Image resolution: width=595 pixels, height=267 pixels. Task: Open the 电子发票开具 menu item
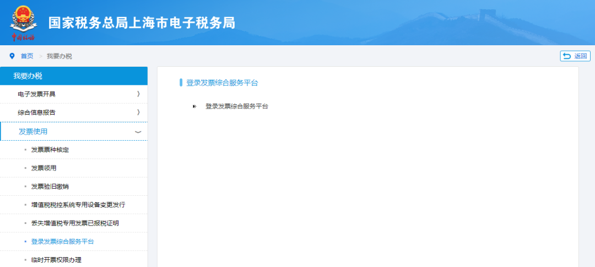click(x=74, y=94)
